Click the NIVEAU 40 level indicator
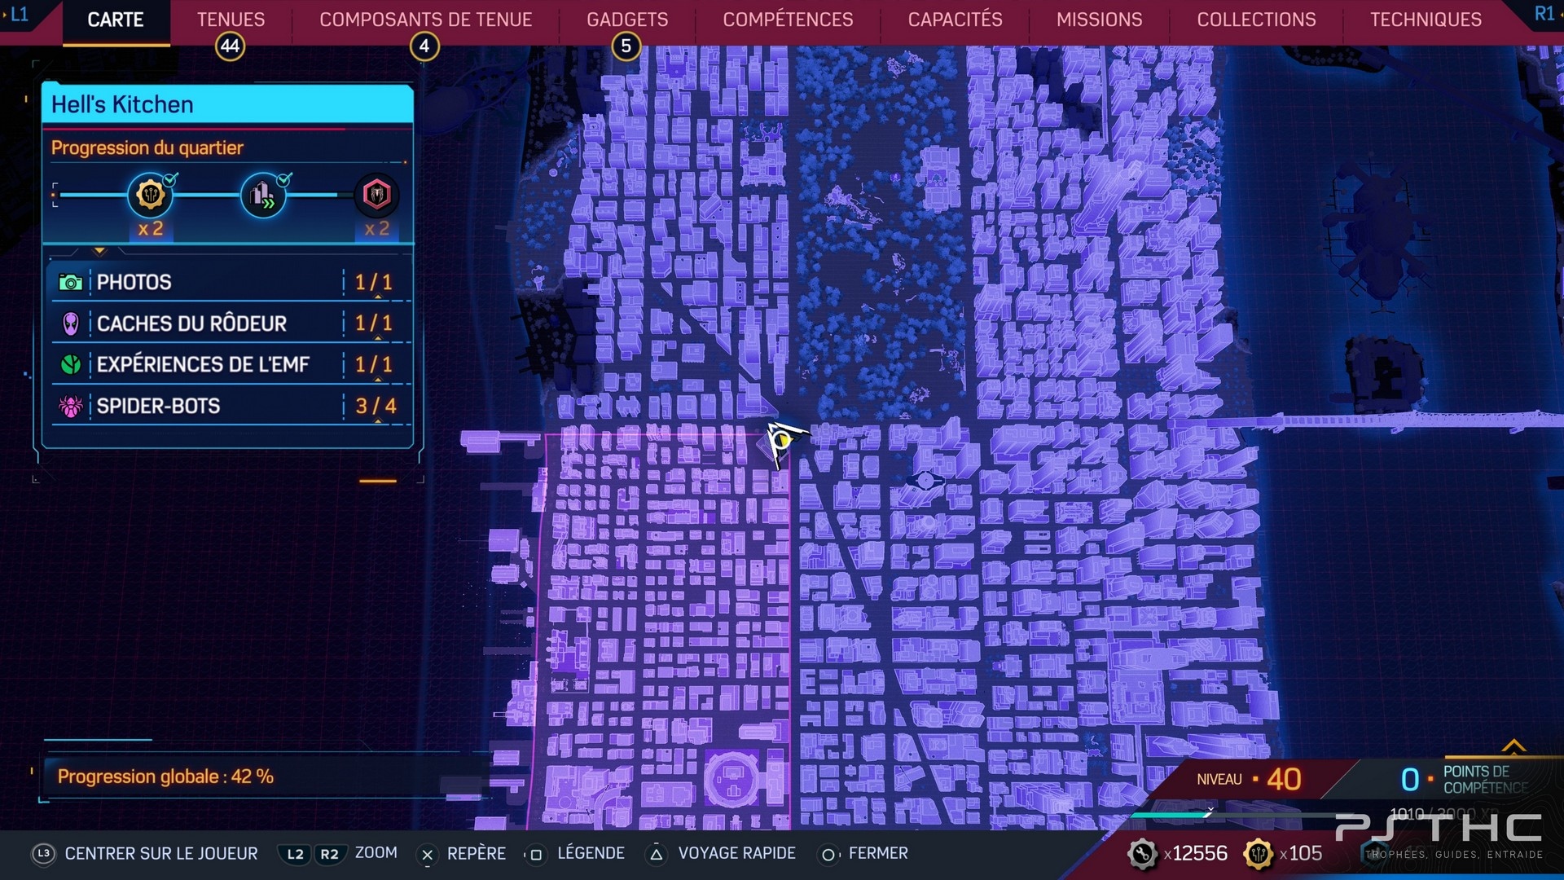1564x880 pixels. coord(1249,780)
